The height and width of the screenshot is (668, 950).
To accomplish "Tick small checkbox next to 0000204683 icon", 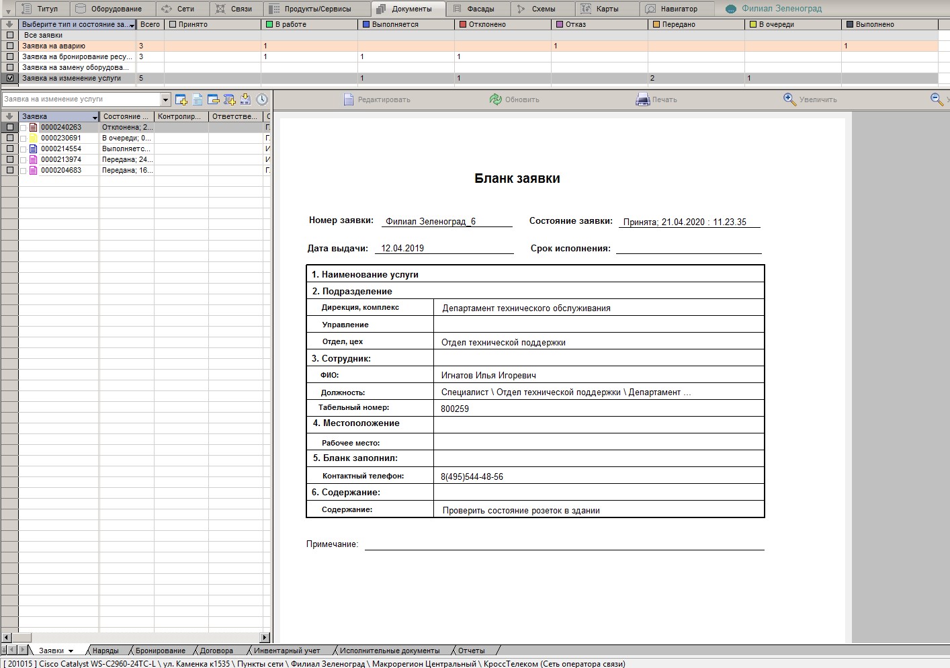I will (24, 171).
